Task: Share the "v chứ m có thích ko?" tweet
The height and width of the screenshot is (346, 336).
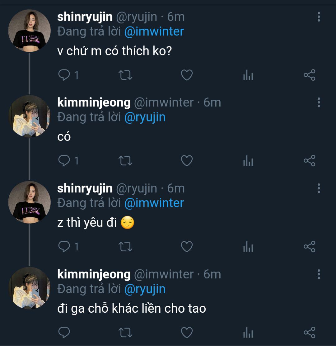Action: (x=309, y=75)
